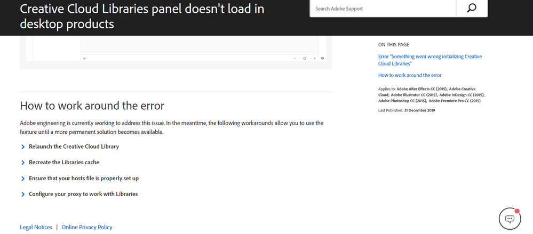533x234 pixels.
Task: Click the info icon in embedded screenshot
Action: coord(323,59)
